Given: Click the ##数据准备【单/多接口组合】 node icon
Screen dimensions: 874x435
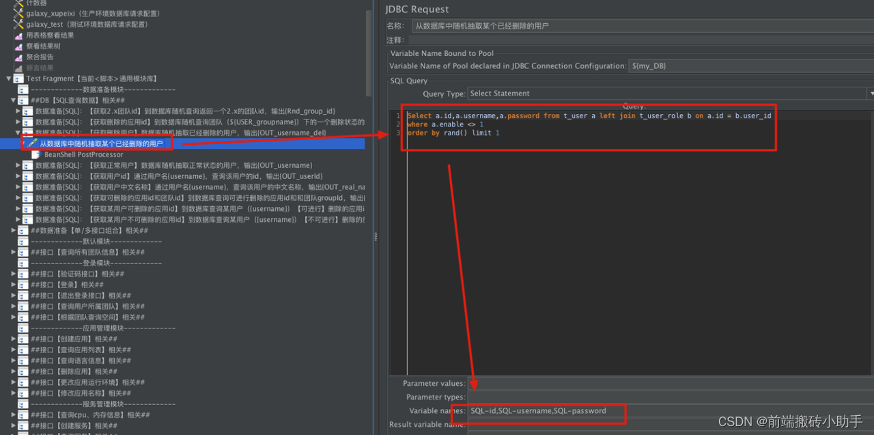Looking at the screenshot, I should [x=23, y=230].
